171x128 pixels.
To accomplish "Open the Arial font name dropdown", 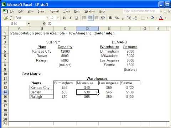I will click(47, 18).
